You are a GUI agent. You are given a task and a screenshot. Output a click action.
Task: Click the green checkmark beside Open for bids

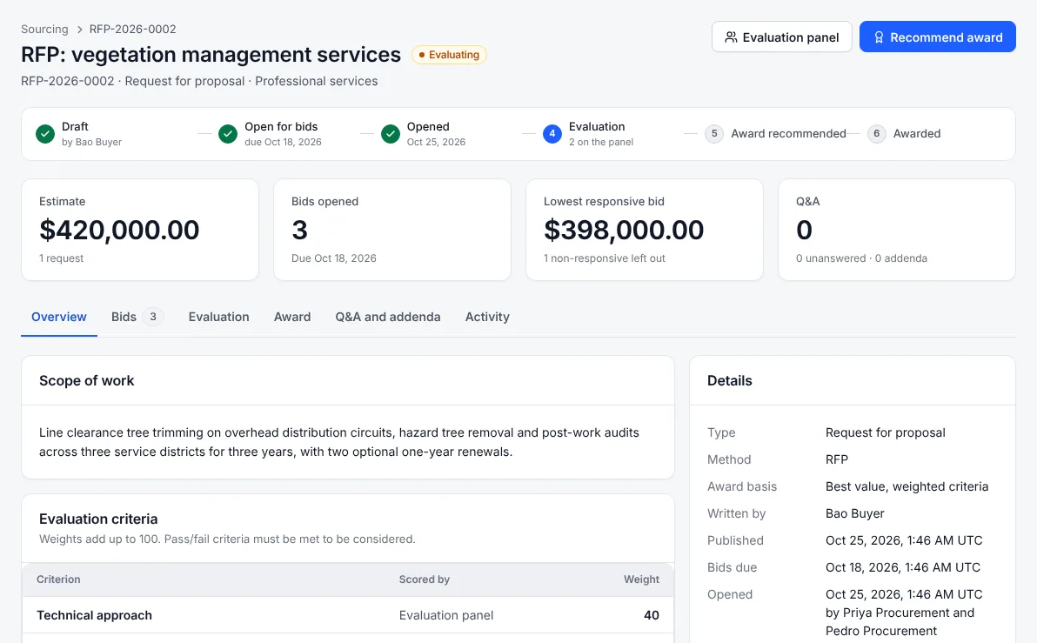coord(228,134)
